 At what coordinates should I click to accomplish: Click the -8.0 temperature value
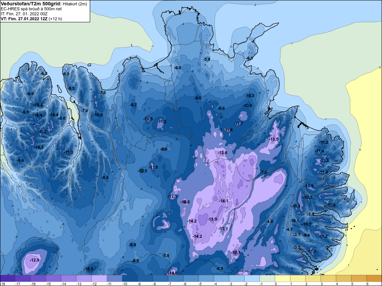62,118
